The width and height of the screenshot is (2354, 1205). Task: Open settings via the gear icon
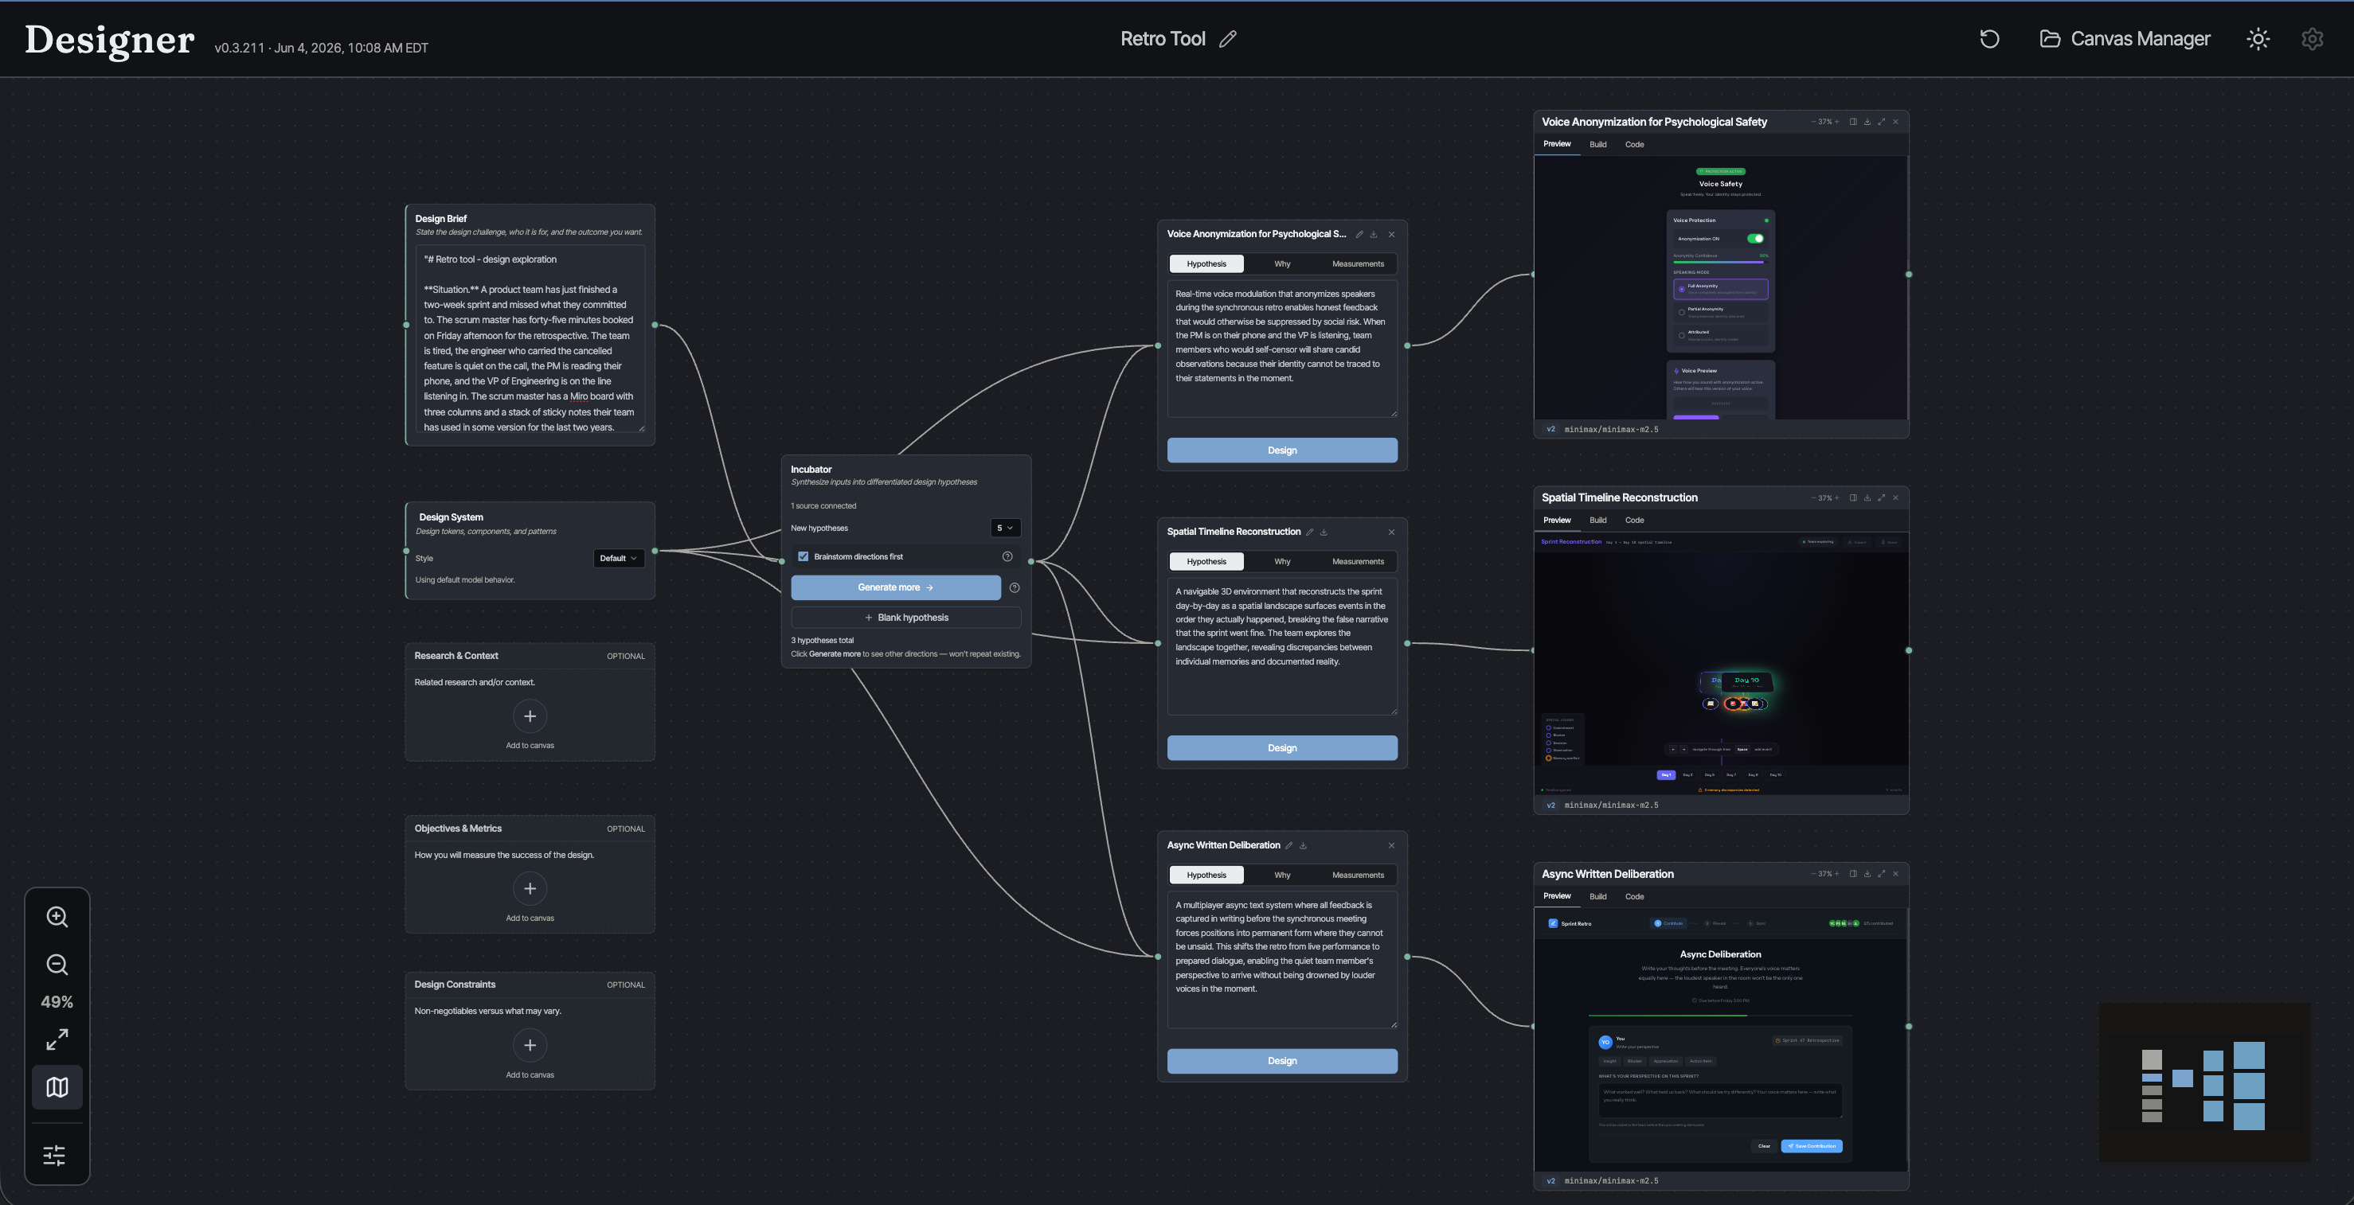click(2312, 38)
